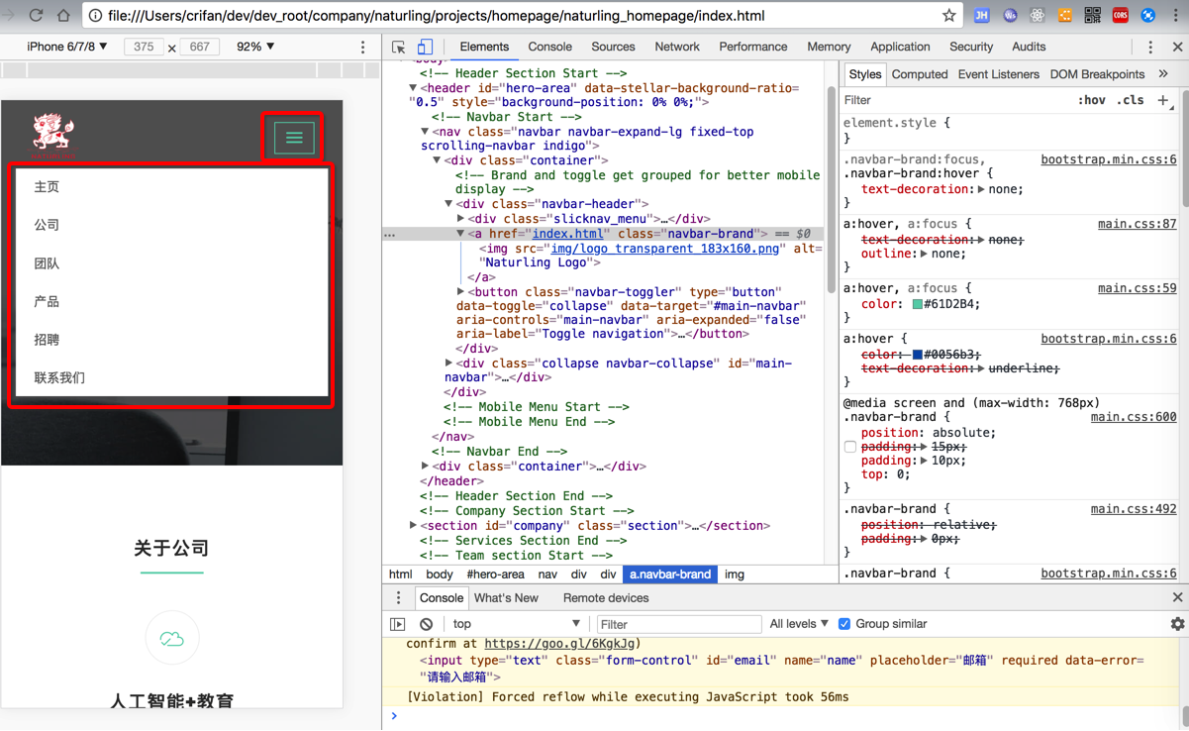Open the main.css:600 source link

pyautogui.click(x=1133, y=417)
